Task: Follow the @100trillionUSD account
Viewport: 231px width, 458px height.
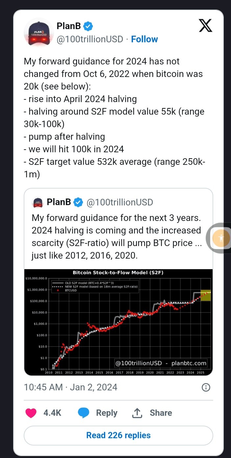Action: tap(144, 39)
